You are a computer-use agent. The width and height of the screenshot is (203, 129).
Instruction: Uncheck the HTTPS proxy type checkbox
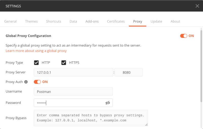pos(64,63)
